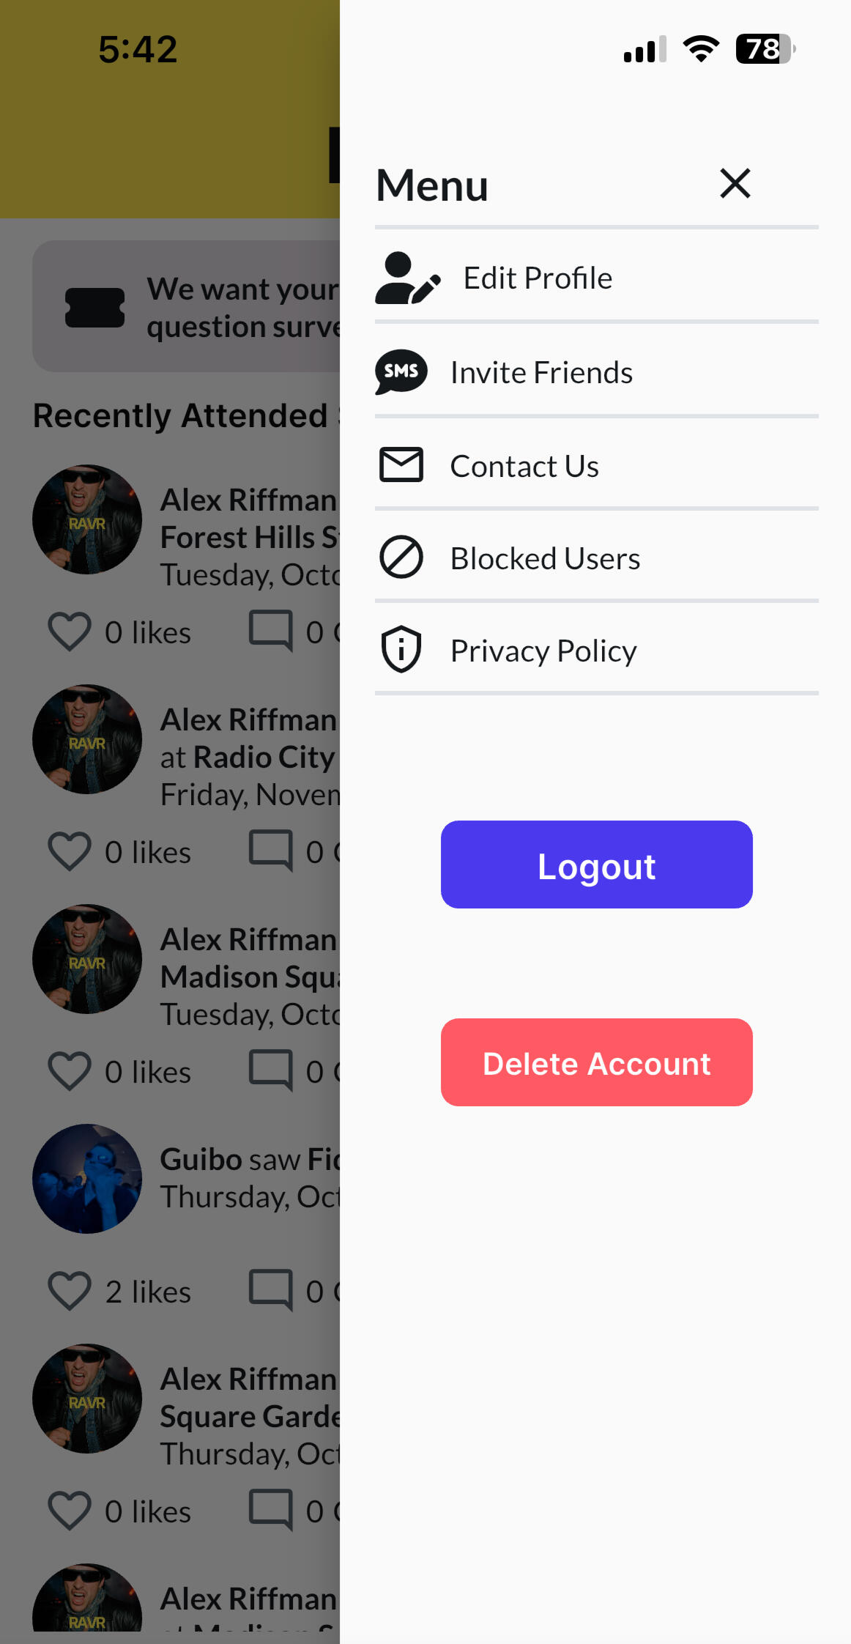Viewport: 851px width, 1644px height.
Task: Click the Edit Profile person-pencil icon
Action: pyautogui.click(x=407, y=278)
